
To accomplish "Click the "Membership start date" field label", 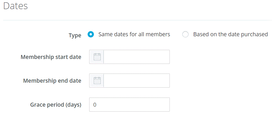I will point(51,57).
